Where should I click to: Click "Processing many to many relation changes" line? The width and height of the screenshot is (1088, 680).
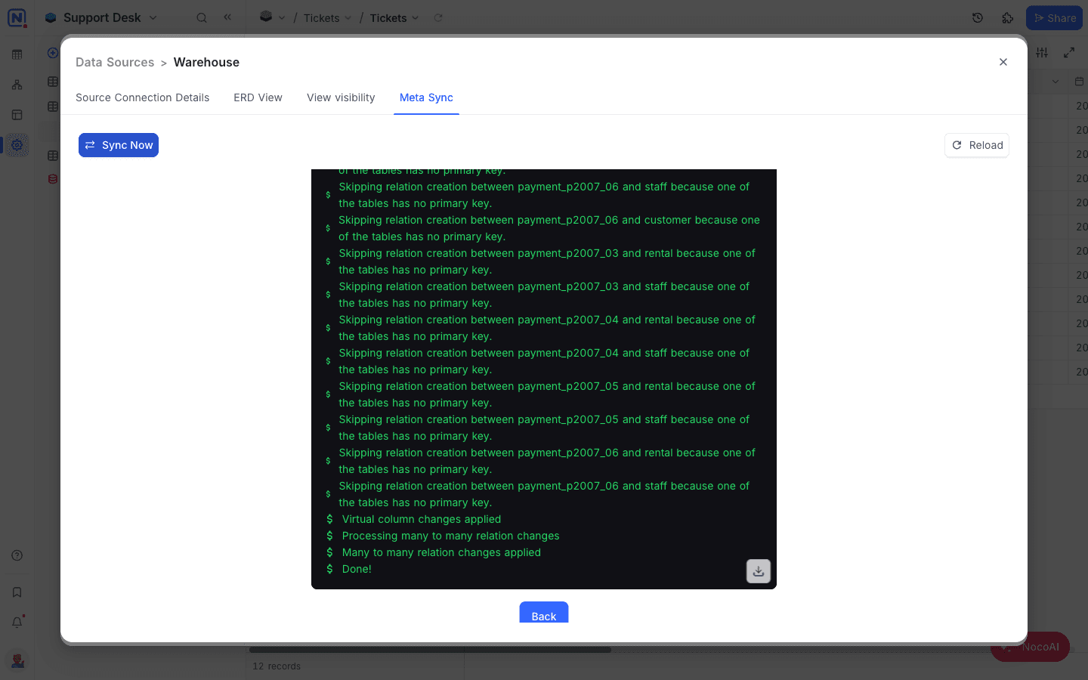point(450,536)
